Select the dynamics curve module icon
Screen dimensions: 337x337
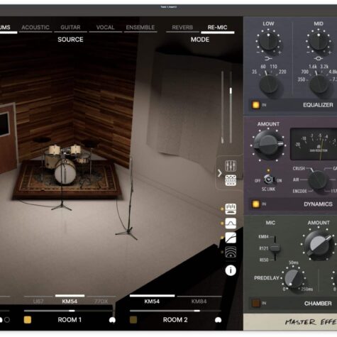coord(231,238)
